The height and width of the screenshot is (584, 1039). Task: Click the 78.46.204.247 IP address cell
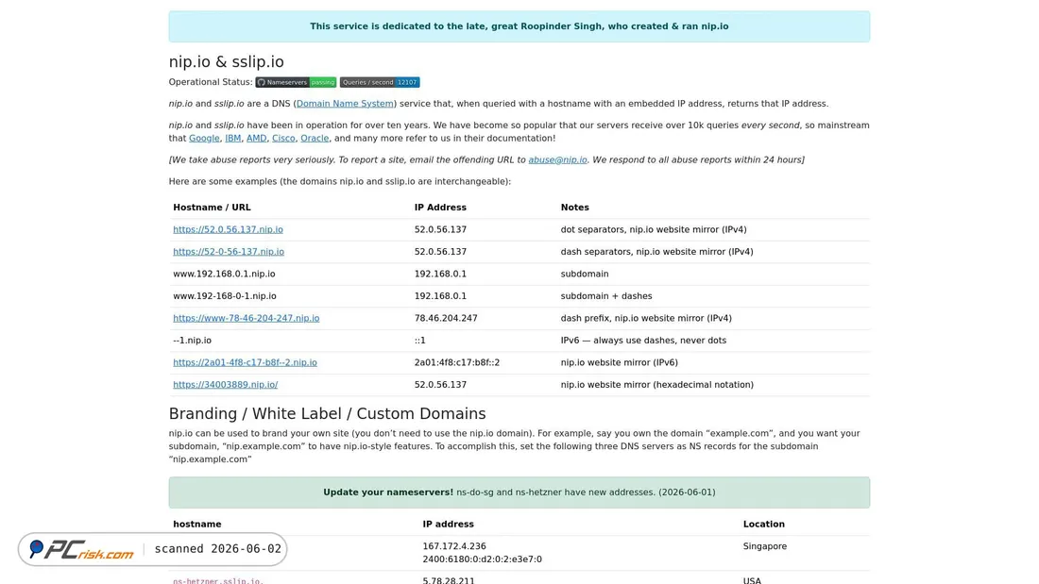tap(446, 318)
